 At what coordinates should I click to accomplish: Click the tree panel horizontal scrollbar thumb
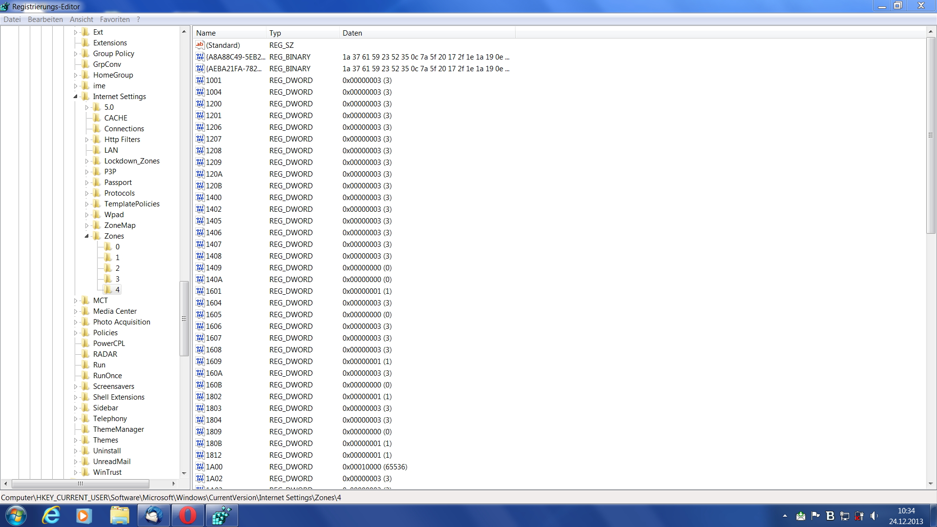coord(81,484)
